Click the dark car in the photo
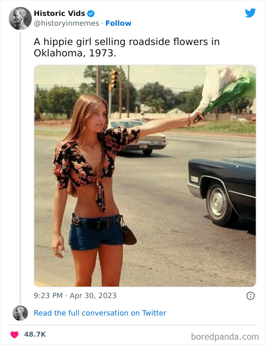This screenshot has height=345, width=265. tap(222, 191)
